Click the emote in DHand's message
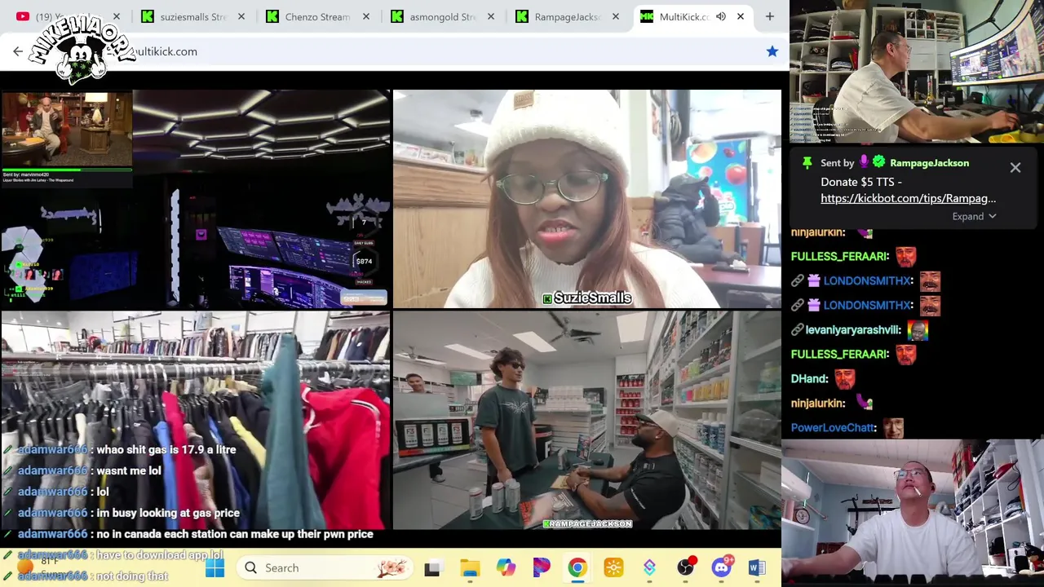Viewport: 1044px width, 587px height. [844, 379]
